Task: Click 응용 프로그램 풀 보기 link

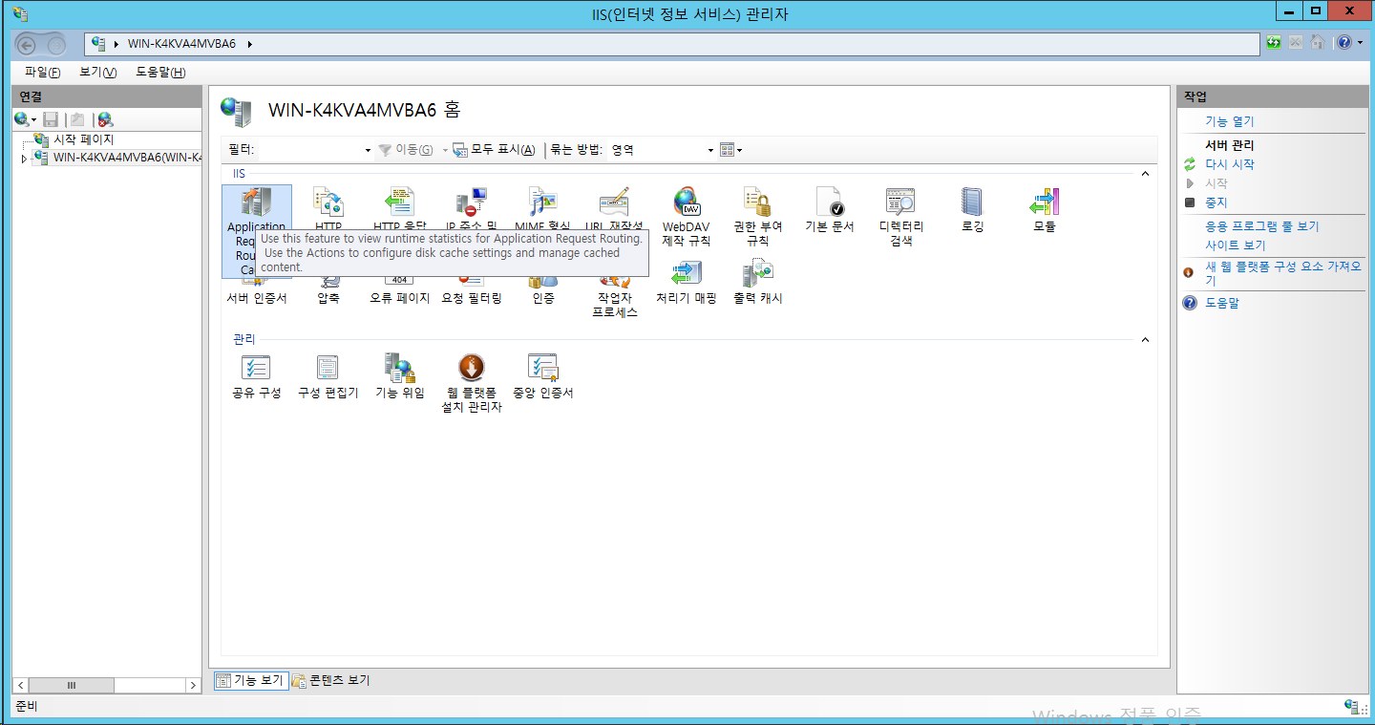Action: (x=1261, y=226)
